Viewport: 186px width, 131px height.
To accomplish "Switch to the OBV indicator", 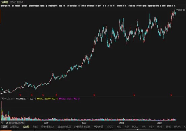I will tap(151, 127).
